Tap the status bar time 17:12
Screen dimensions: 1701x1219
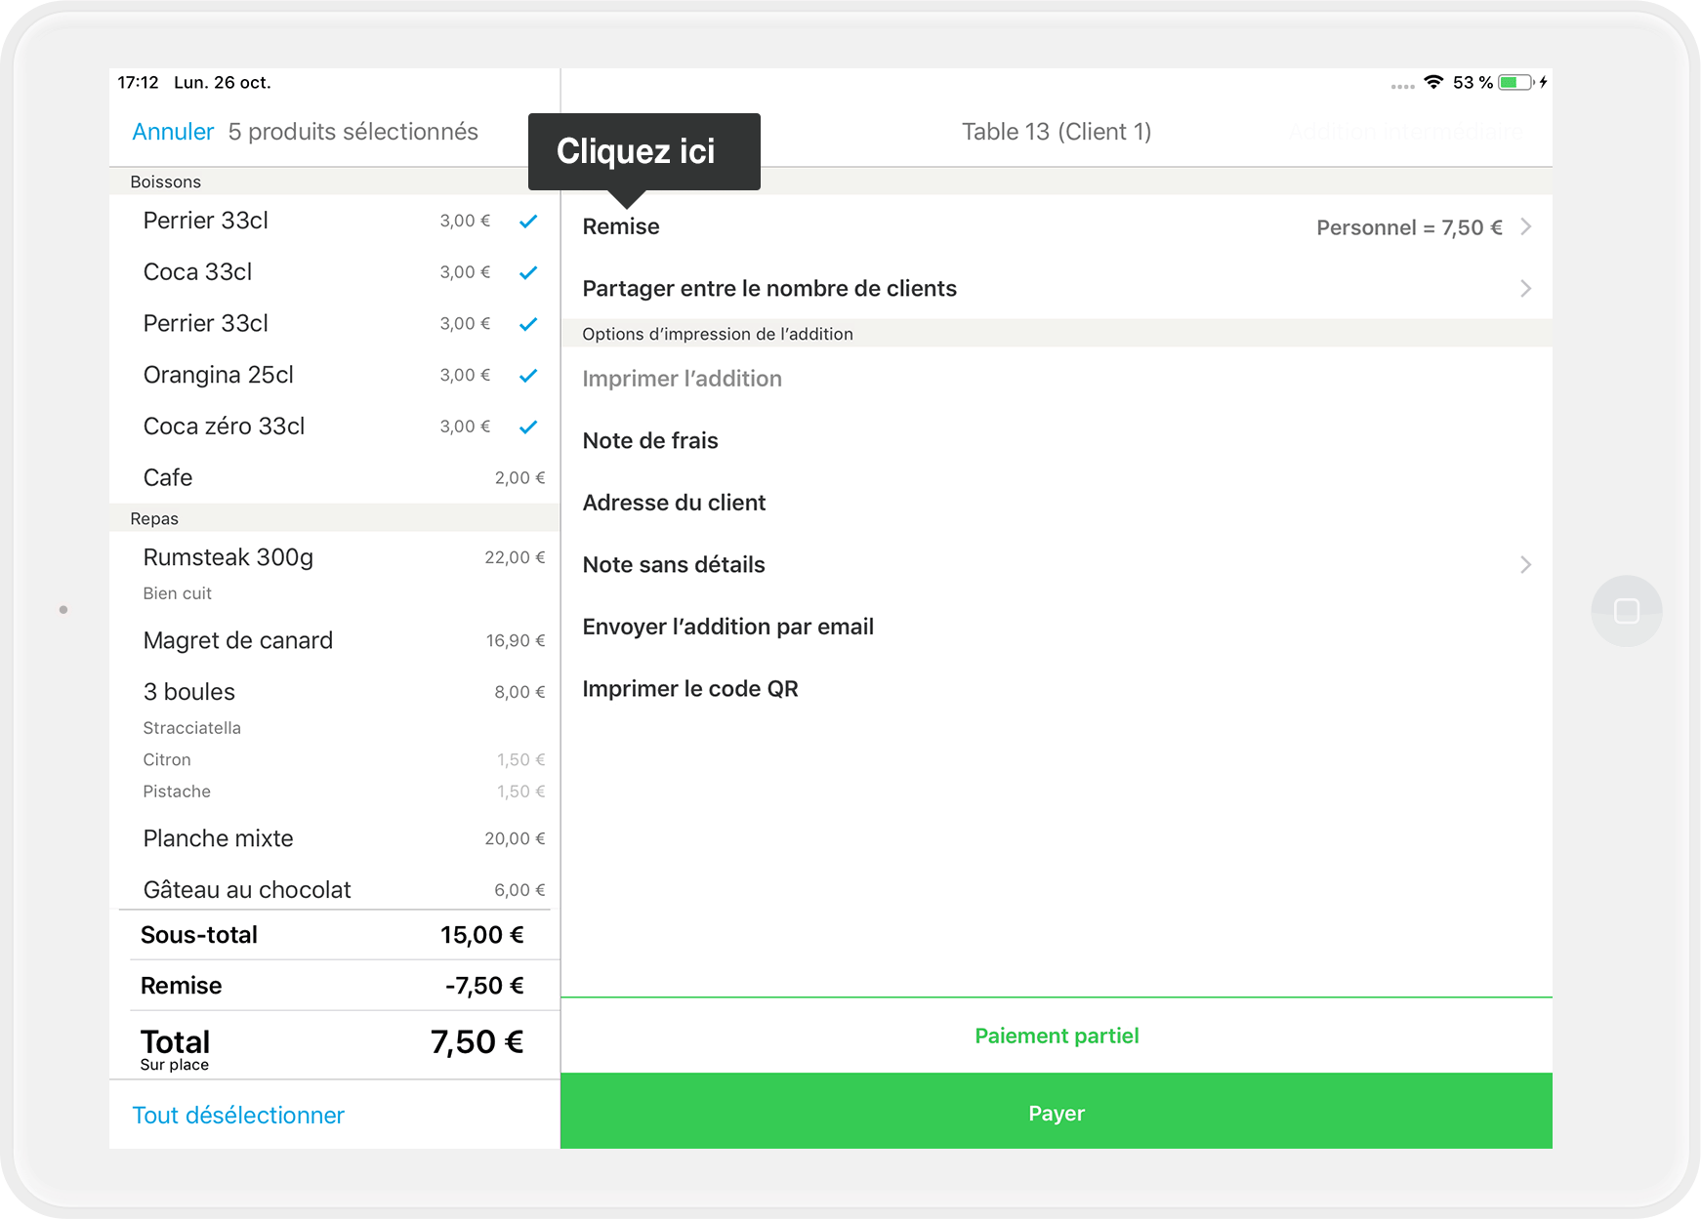click(138, 82)
